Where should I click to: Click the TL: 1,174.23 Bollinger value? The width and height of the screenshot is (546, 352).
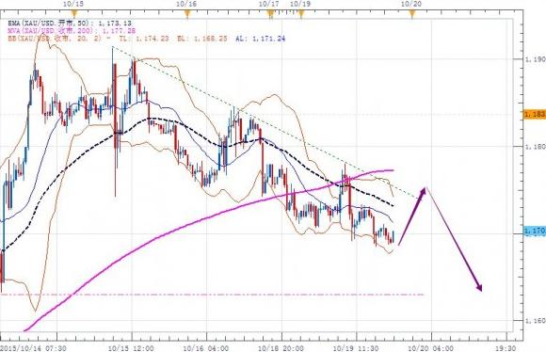pos(144,39)
